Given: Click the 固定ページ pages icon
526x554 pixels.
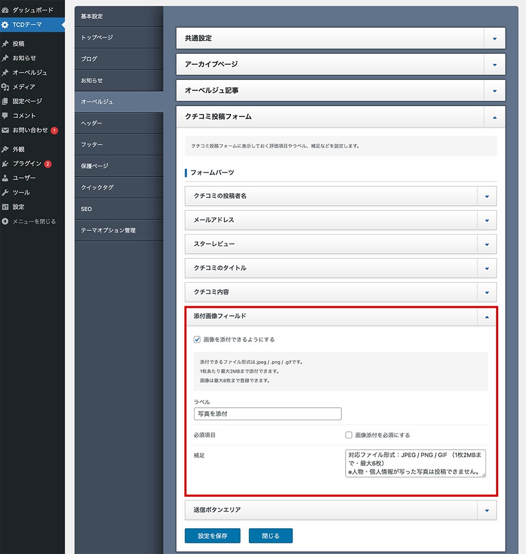Looking at the screenshot, I should 5,101.
